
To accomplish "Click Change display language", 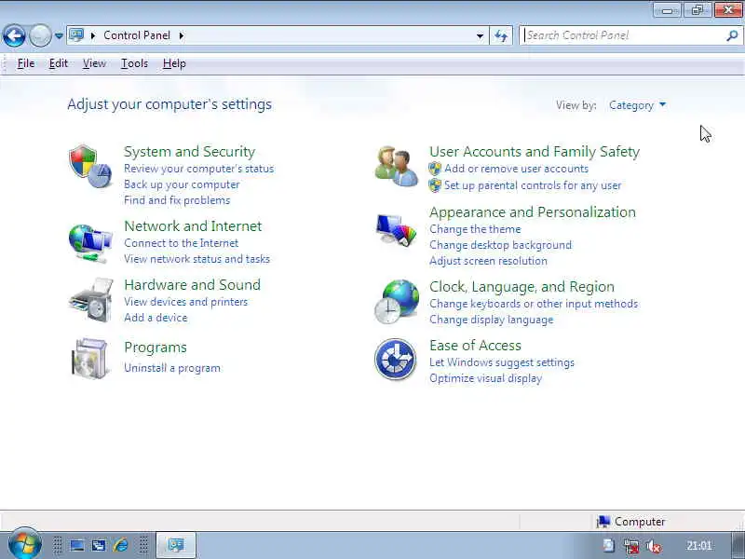I will [x=492, y=320].
